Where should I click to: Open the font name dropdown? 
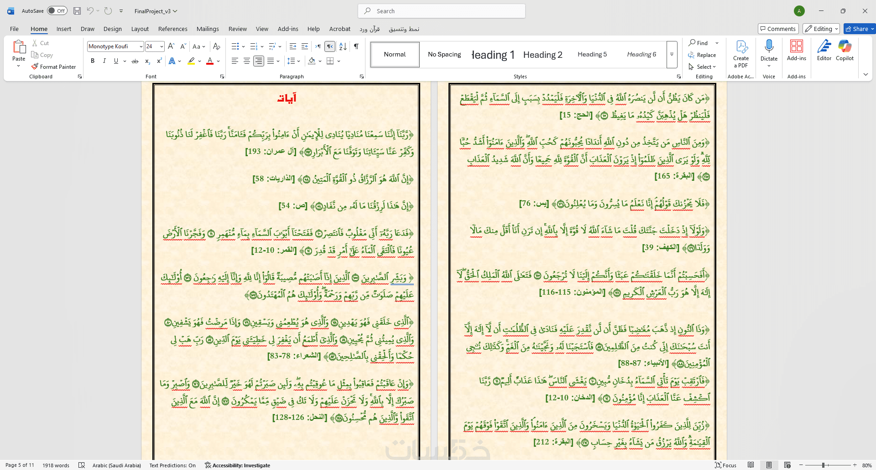pyautogui.click(x=141, y=46)
